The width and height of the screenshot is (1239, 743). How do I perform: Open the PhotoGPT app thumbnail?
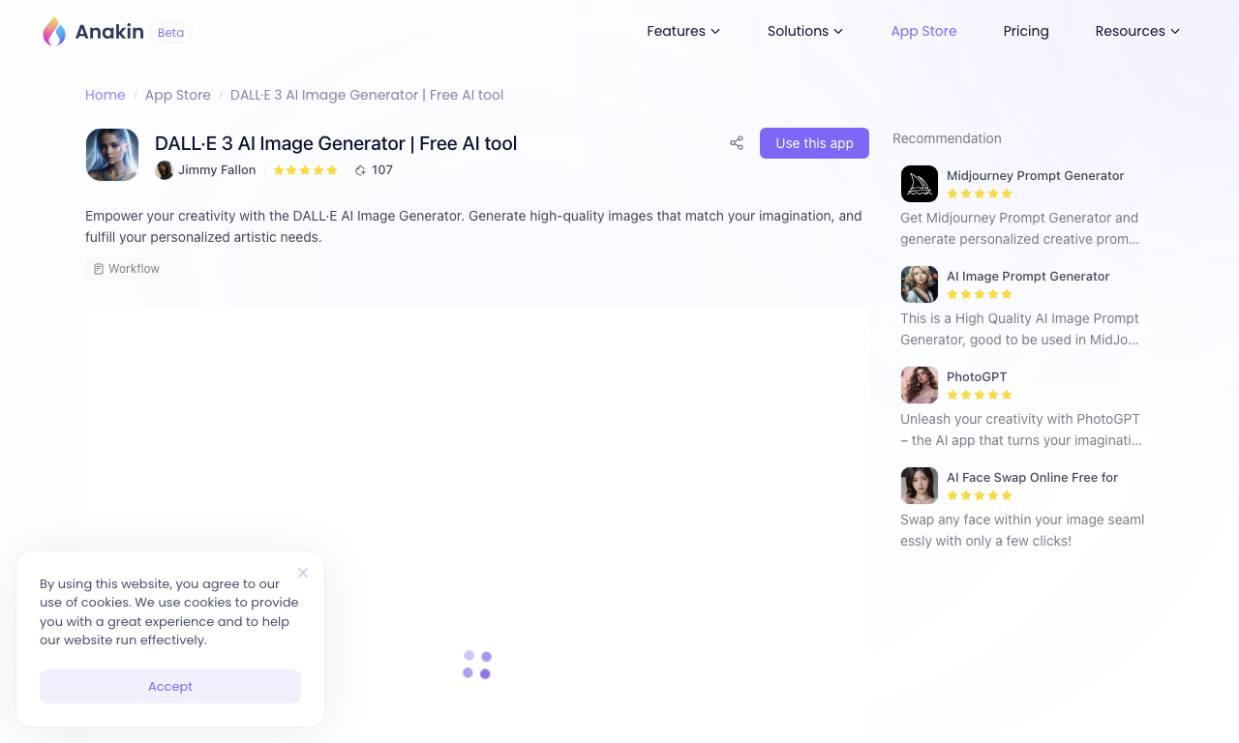(x=920, y=385)
